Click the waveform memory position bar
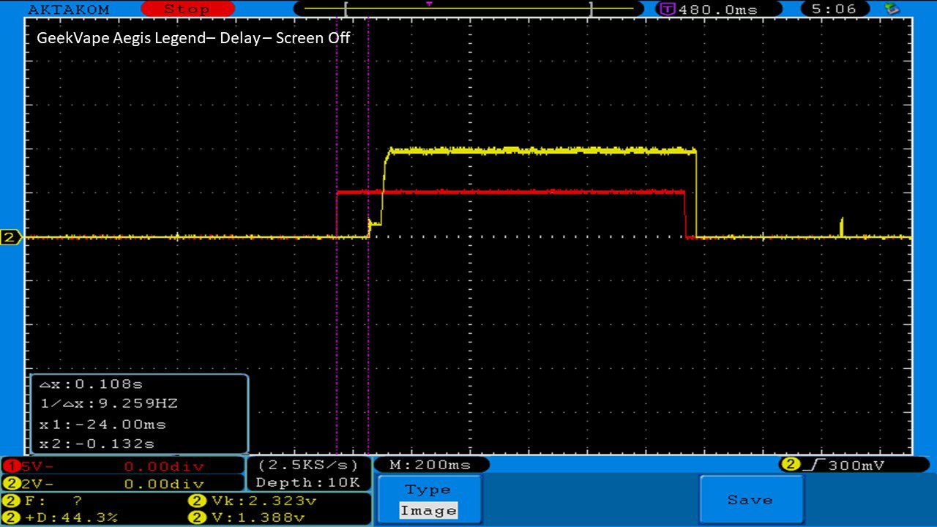Screen dimensions: 937x527 467,10
